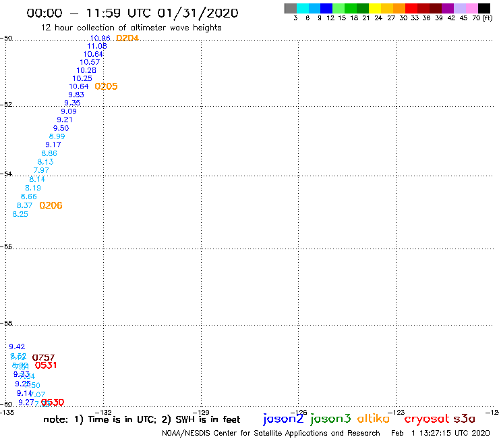Select the value 9.21
This screenshot has height=439, width=499.
[65, 120]
